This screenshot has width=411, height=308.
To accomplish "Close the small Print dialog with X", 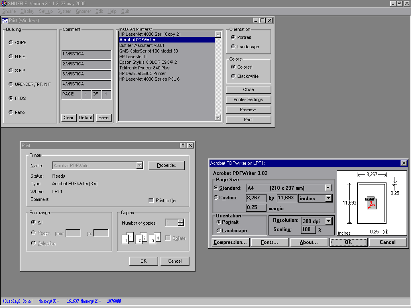I will tap(190, 145).
